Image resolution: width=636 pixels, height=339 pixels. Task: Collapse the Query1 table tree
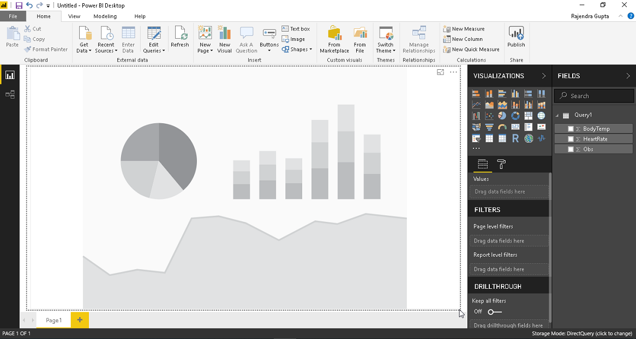click(x=557, y=116)
